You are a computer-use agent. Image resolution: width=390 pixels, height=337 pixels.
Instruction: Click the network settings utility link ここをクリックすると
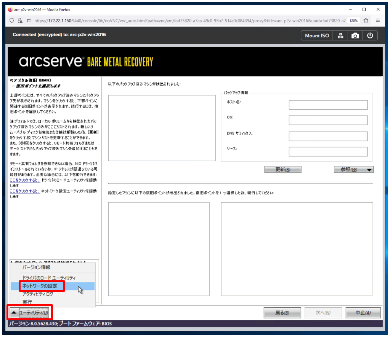[25, 191]
